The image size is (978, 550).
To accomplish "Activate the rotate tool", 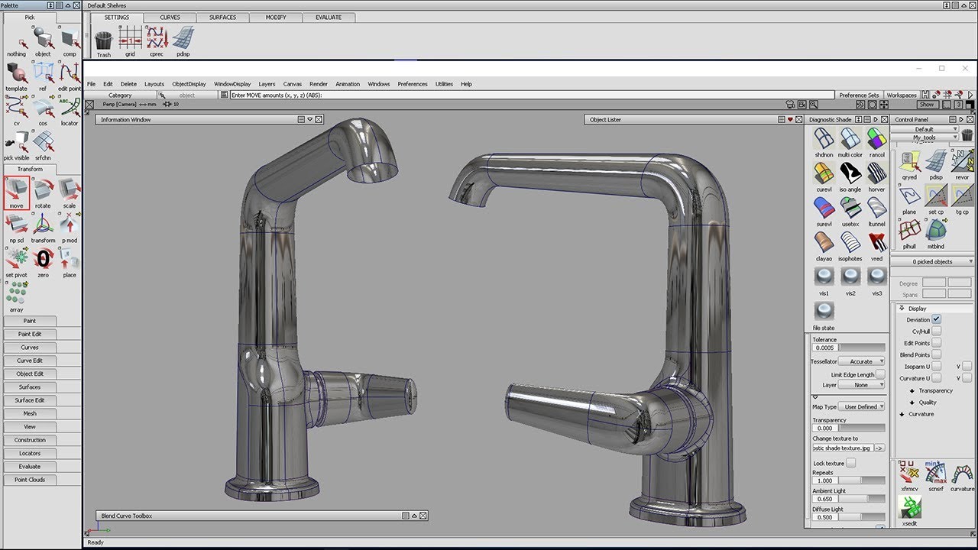I will (43, 192).
